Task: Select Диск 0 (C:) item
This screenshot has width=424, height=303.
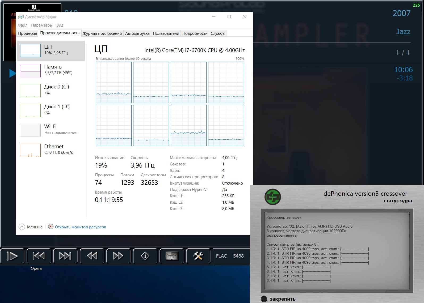Action: tap(51, 91)
